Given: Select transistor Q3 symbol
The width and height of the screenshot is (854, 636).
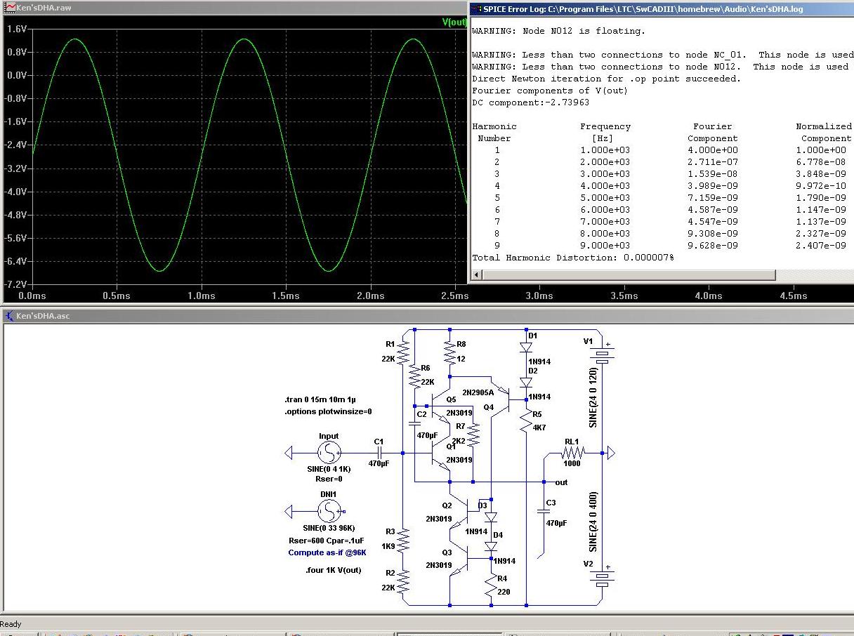Looking at the screenshot, I should [x=459, y=558].
